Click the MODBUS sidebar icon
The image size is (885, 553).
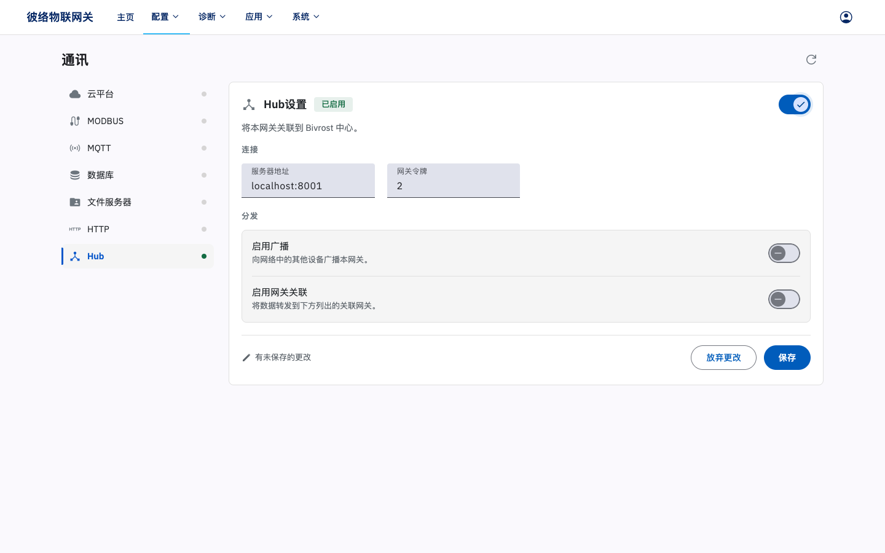coord(75,121)
